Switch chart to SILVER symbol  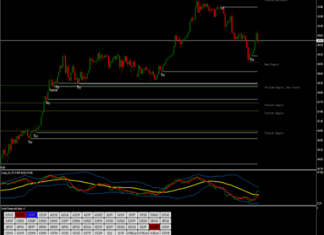click(x=121, y=233)
